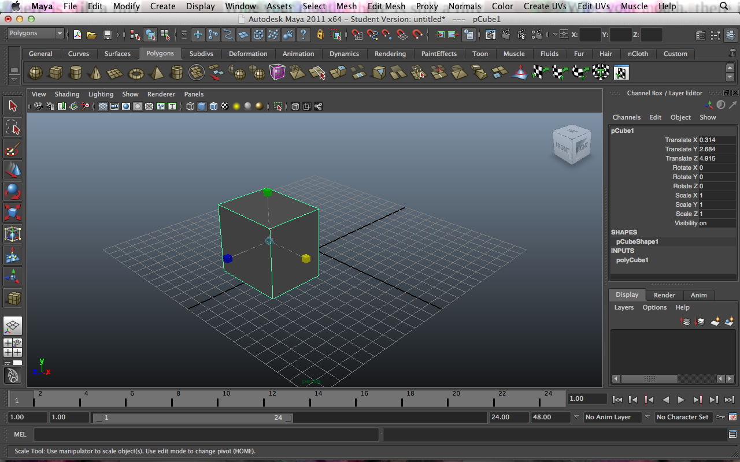Click the shelf trash can icon
This screenshot has height=462, width=740.
(733, 53)
